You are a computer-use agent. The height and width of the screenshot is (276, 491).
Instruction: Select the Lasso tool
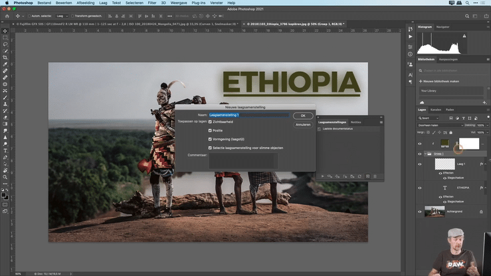tap(5, 44)
